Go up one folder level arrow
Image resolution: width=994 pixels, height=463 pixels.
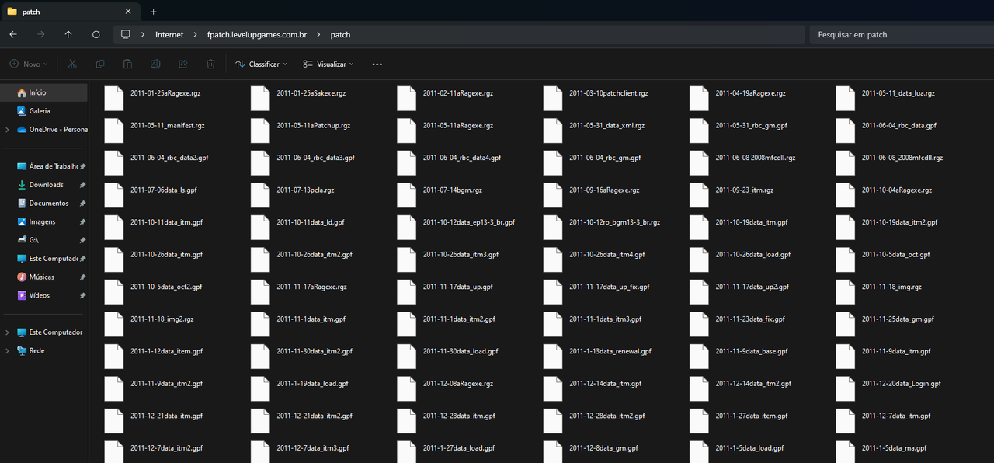(68, 34)
